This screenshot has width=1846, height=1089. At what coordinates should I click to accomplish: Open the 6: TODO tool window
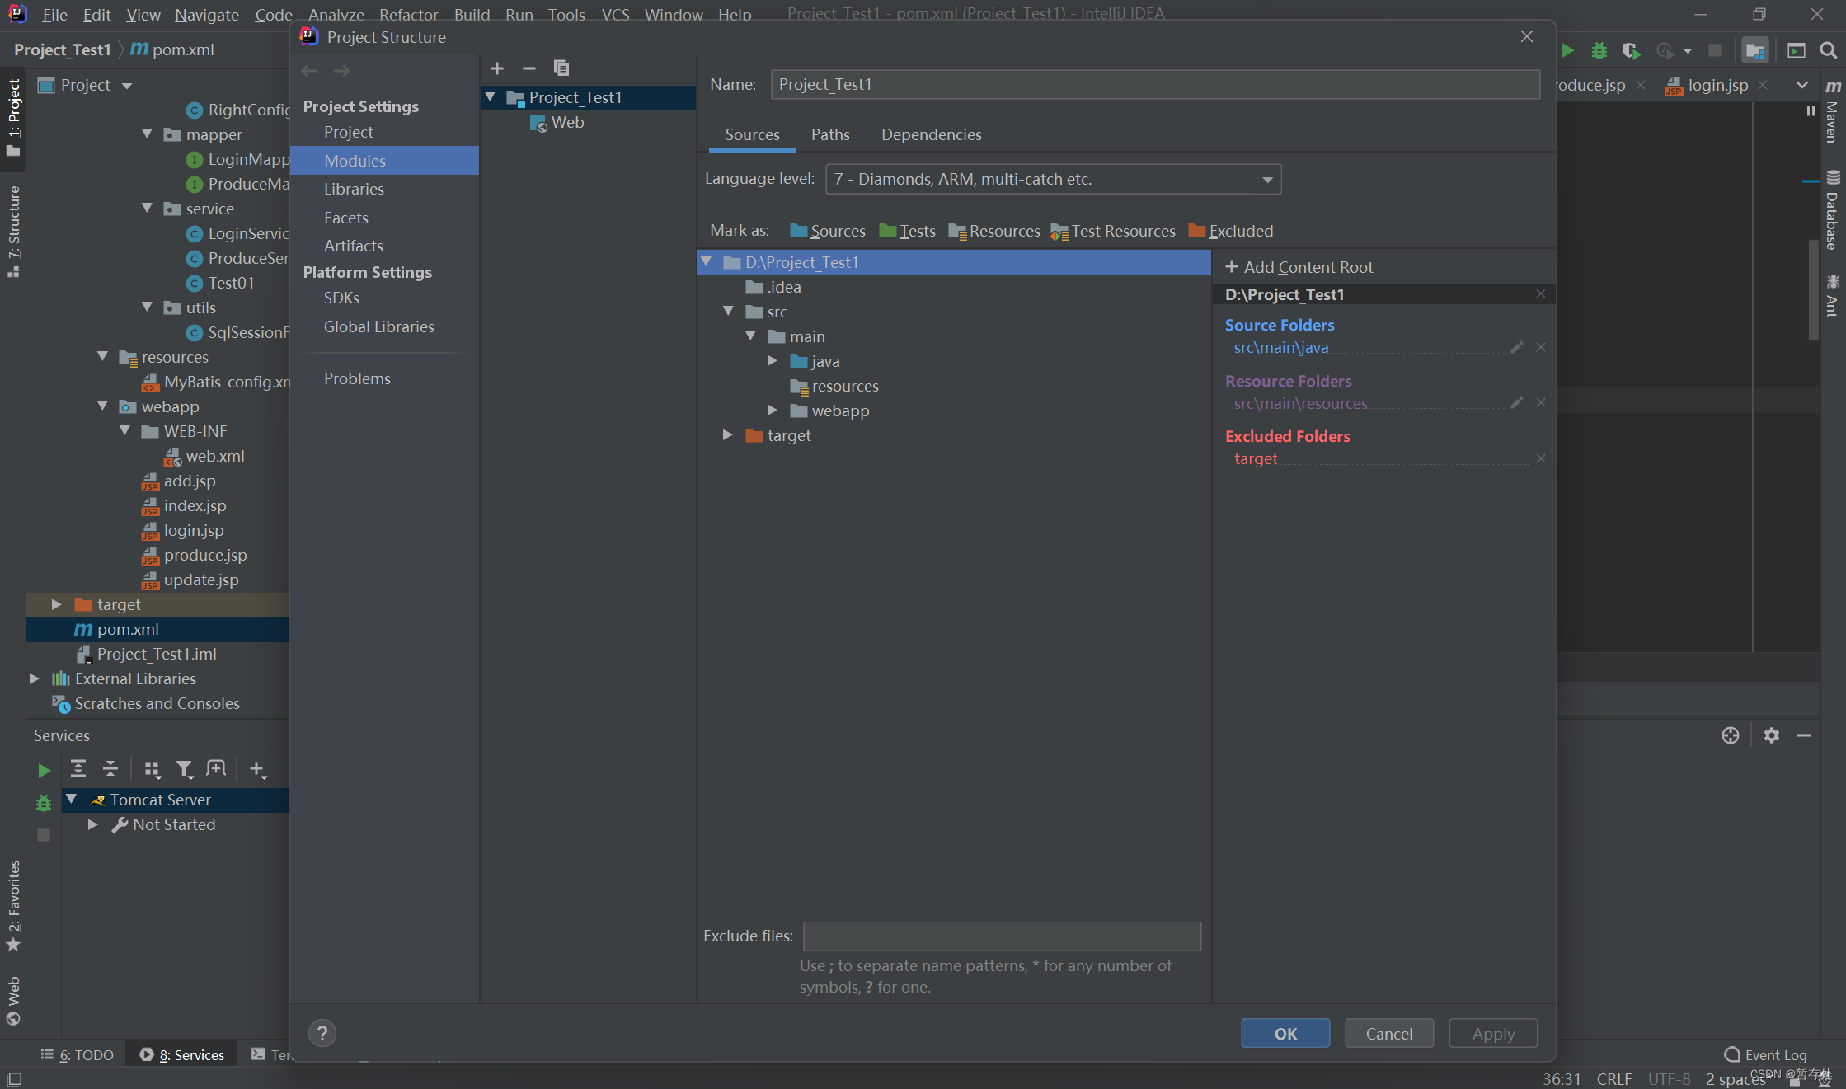point(78,1055)
